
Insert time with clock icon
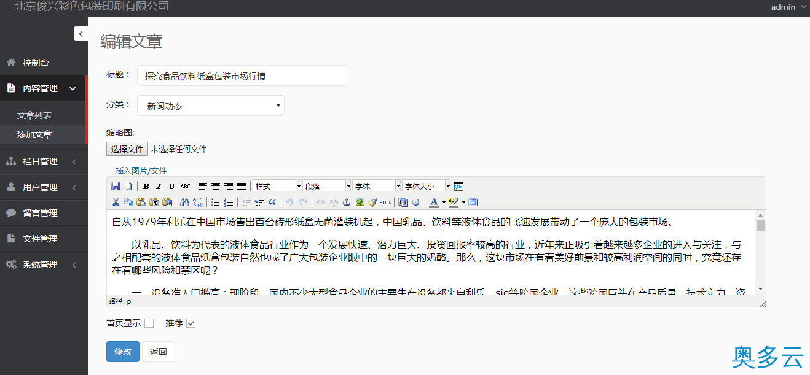(x=416, y=202)
